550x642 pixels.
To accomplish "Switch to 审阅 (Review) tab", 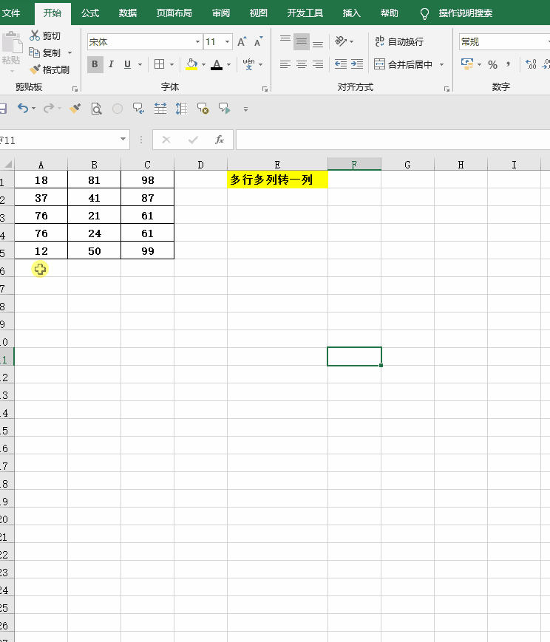I will pyautogui.click(x=221, y=13).
